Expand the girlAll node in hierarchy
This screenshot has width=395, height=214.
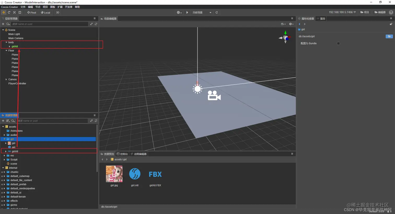click(x=9, y=47)
